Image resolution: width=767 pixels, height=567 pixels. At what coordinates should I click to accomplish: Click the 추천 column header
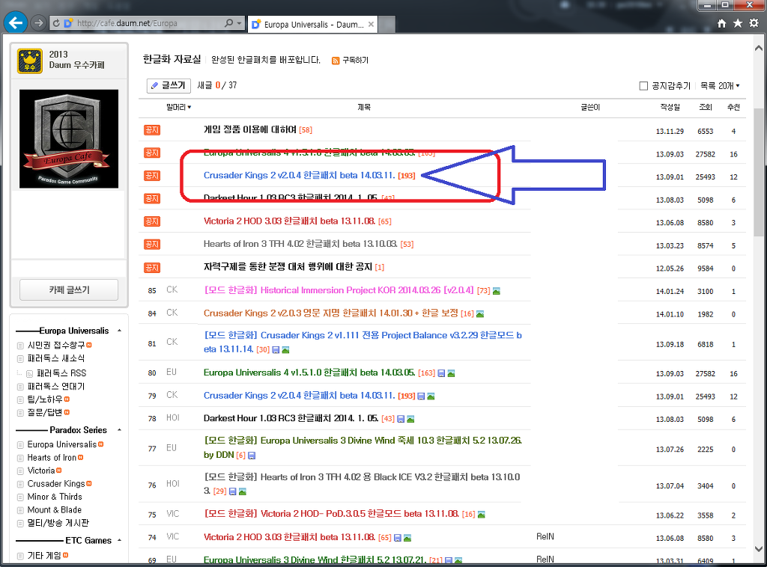[x=733, y=107]
